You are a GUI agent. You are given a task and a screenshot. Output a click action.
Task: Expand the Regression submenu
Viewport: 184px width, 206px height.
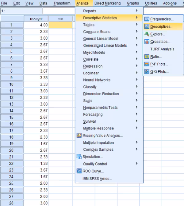point(93,66)
